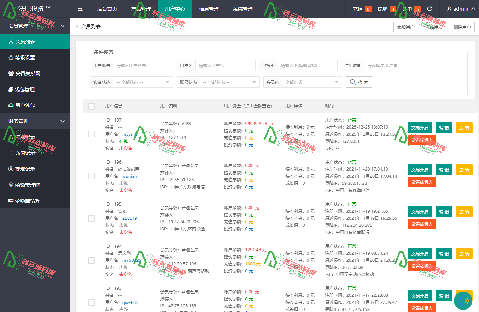Image resolution: width=479 pixels, height=312 pixels.
Task: Open the 系统管理 menu tab
Action: tap(243, 9)
